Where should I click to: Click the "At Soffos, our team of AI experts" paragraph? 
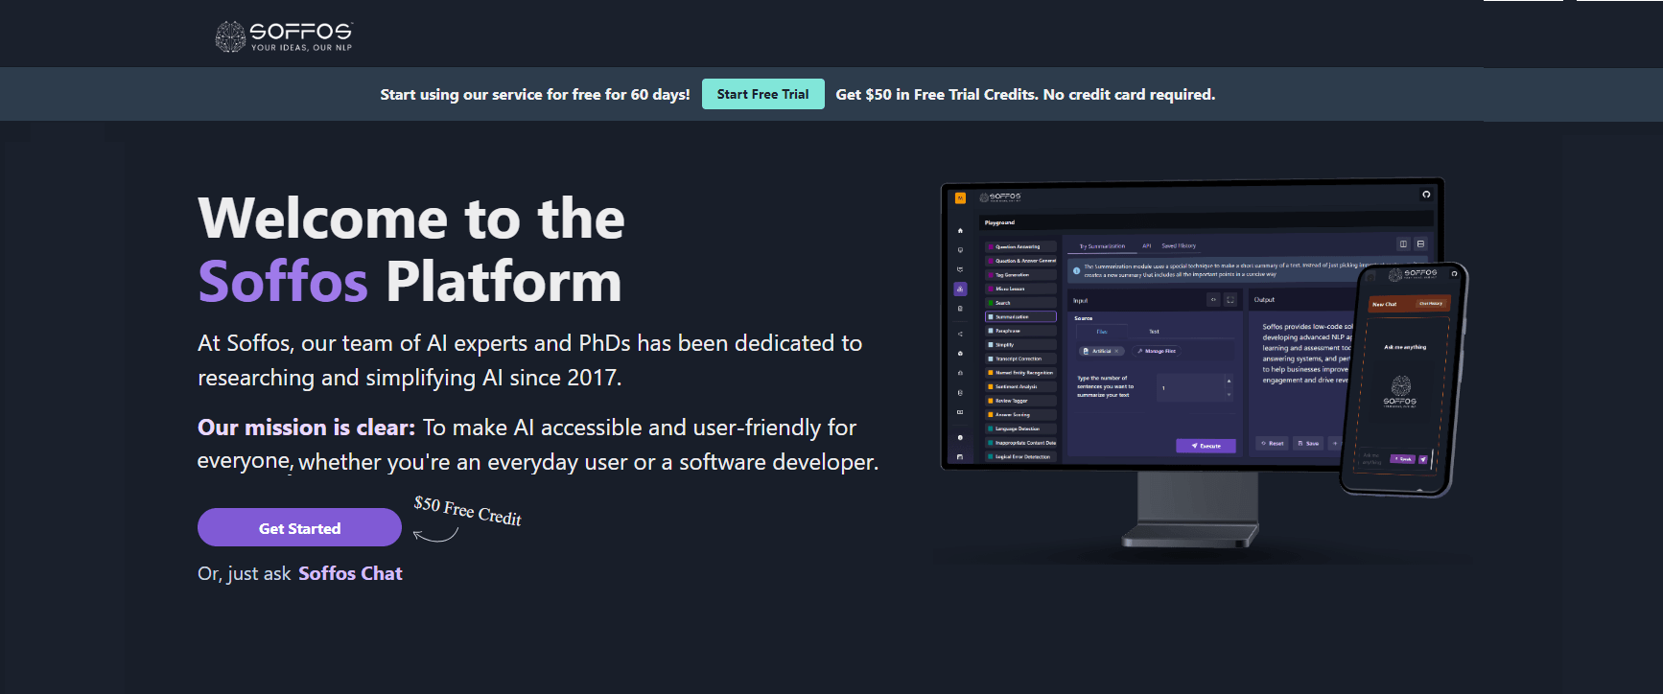[529, 360]
